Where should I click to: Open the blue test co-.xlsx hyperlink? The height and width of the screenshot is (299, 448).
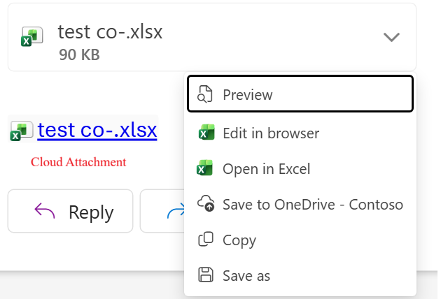point(97,130)
